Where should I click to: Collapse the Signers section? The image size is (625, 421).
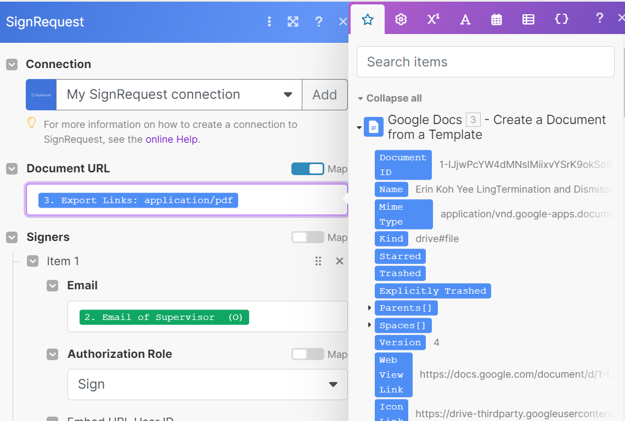[x=12, y=237]
